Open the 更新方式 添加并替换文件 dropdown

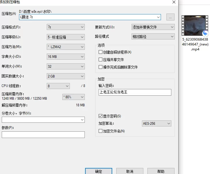(x=153, y=27)
